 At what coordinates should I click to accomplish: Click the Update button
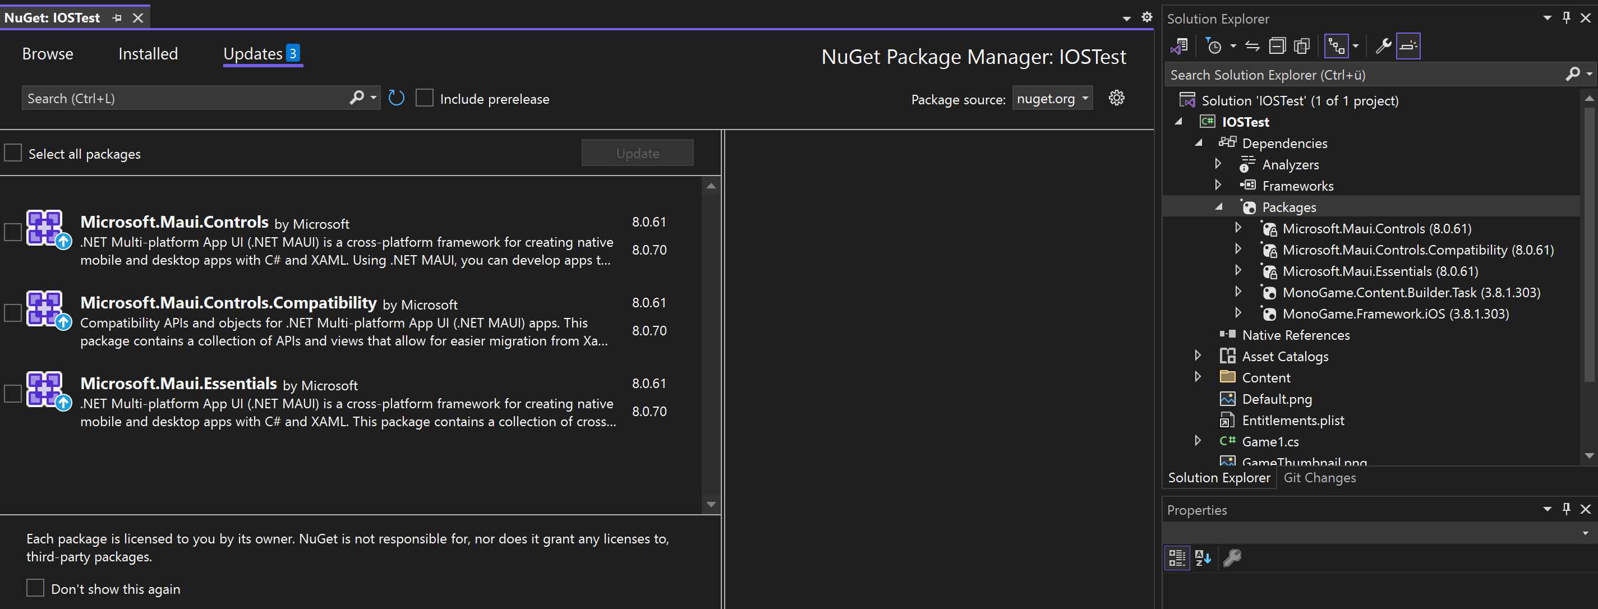pyautogui.click(x=638, y=153)
